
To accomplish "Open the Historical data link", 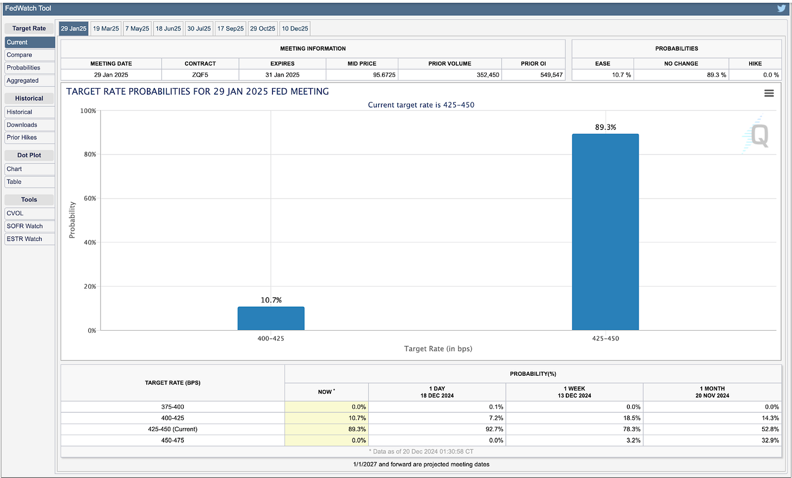I will [x=30, y=112].
